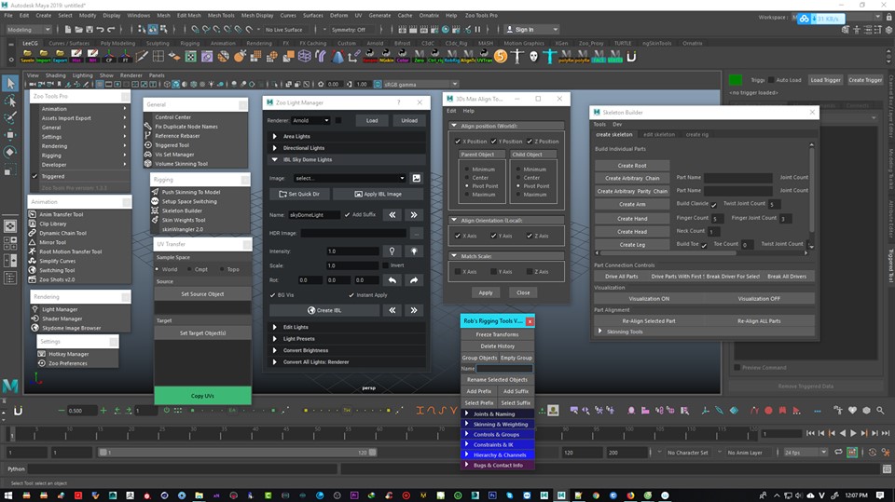Open Setup Space Switching tool
Viewport: 895px width, 502px height.
point(189,201)
